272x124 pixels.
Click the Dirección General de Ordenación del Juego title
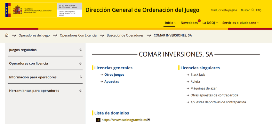click(x=142, y=10)
